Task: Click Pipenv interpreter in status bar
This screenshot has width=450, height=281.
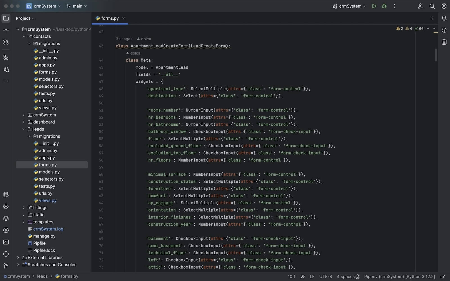Action: pos(399,277)
